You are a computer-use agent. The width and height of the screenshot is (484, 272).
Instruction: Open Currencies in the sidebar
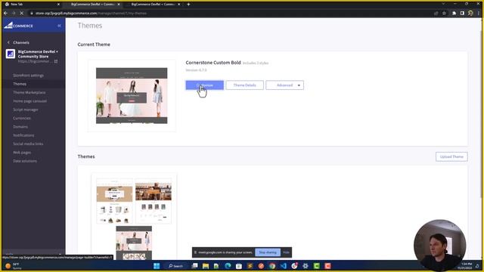click(22, 118)
